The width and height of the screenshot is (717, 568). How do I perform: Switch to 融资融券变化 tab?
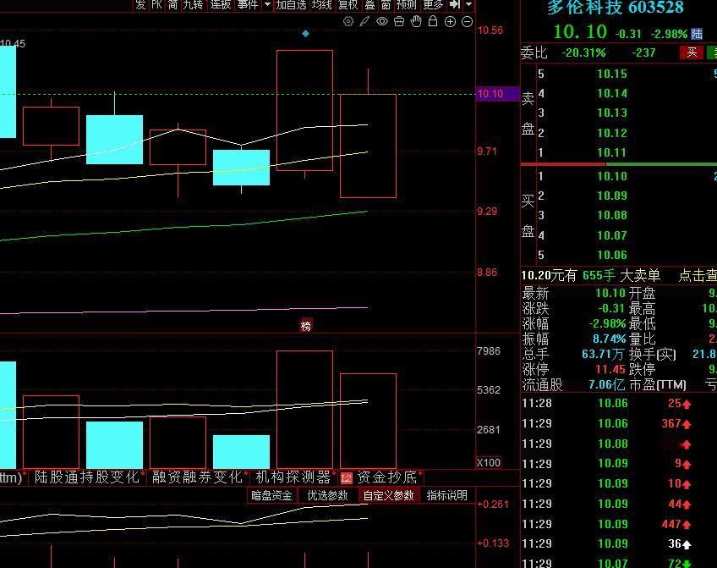pos(197,477)
